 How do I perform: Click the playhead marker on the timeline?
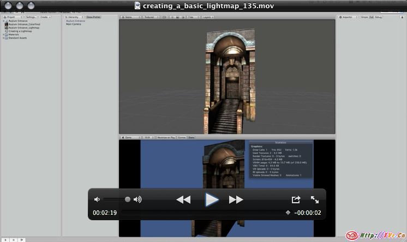click(x=288, y=213)
